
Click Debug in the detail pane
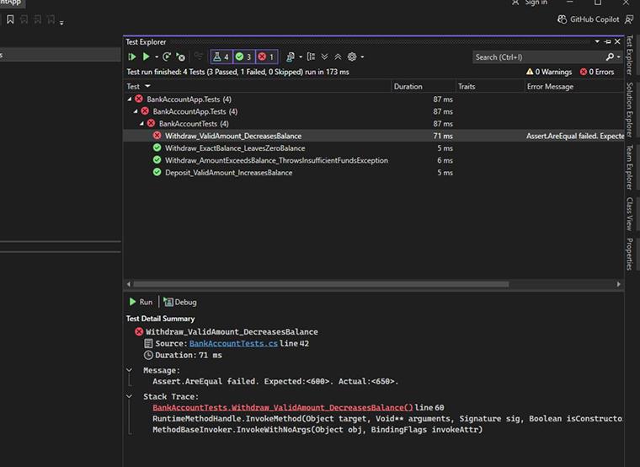pos(180,302)
